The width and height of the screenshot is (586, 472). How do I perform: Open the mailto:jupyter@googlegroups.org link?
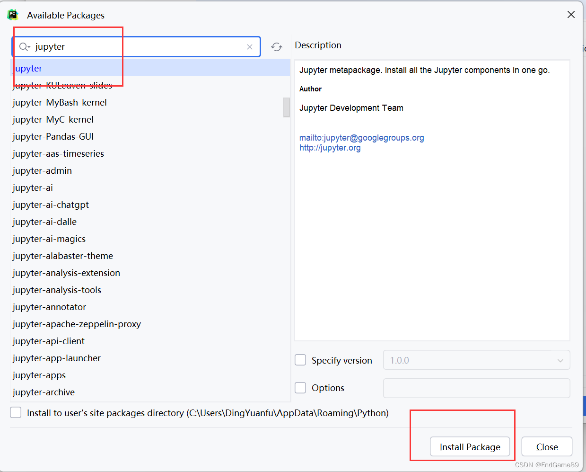(362, 138)
